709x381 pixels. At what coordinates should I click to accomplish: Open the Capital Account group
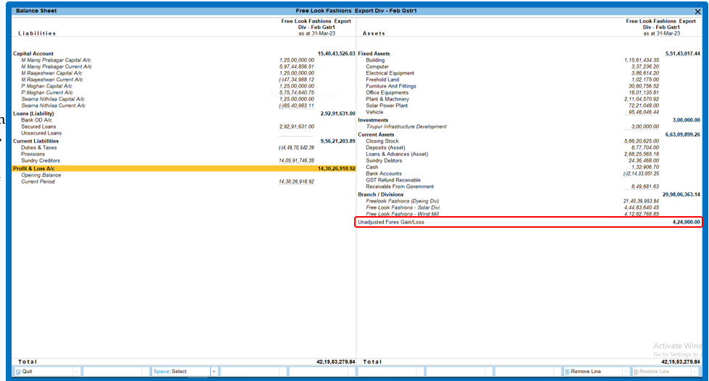33,53
